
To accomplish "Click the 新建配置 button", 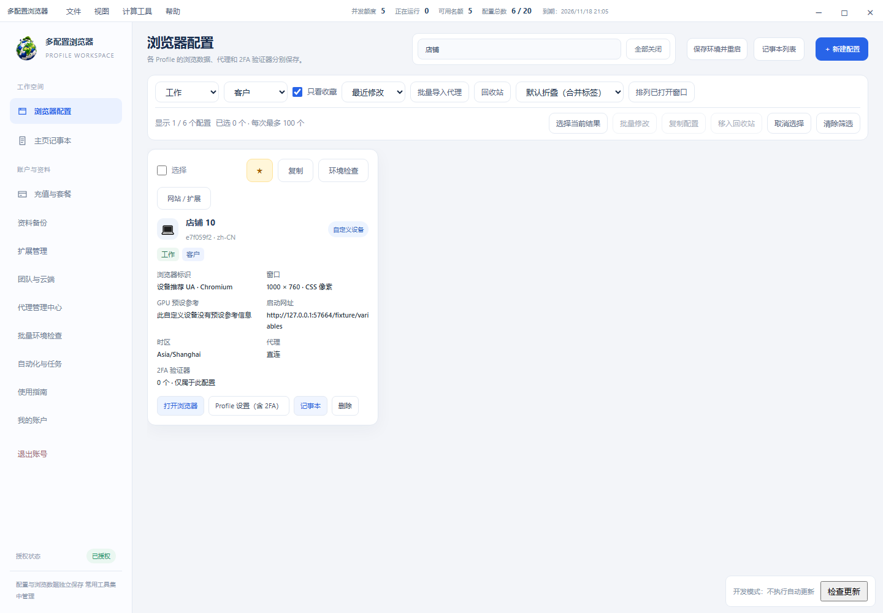I will tap(842, 49).
